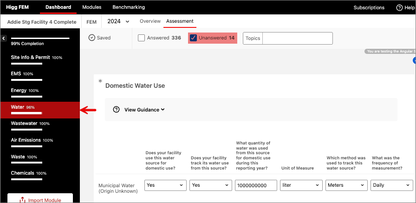Screen dimensions: 416x203
Task: Click the Import Module upload icon
Action: [23, 200]
